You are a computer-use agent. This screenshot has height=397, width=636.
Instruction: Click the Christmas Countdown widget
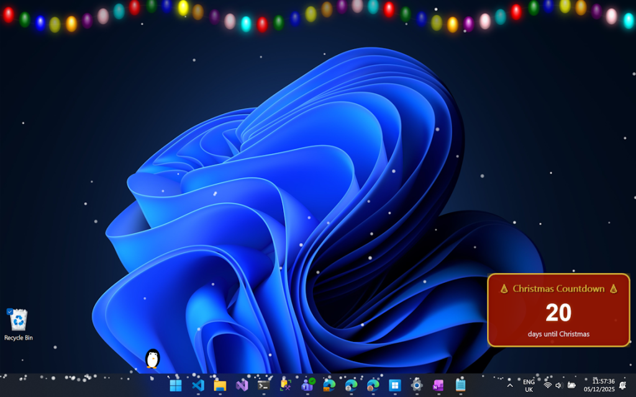[x=558, y=310]
